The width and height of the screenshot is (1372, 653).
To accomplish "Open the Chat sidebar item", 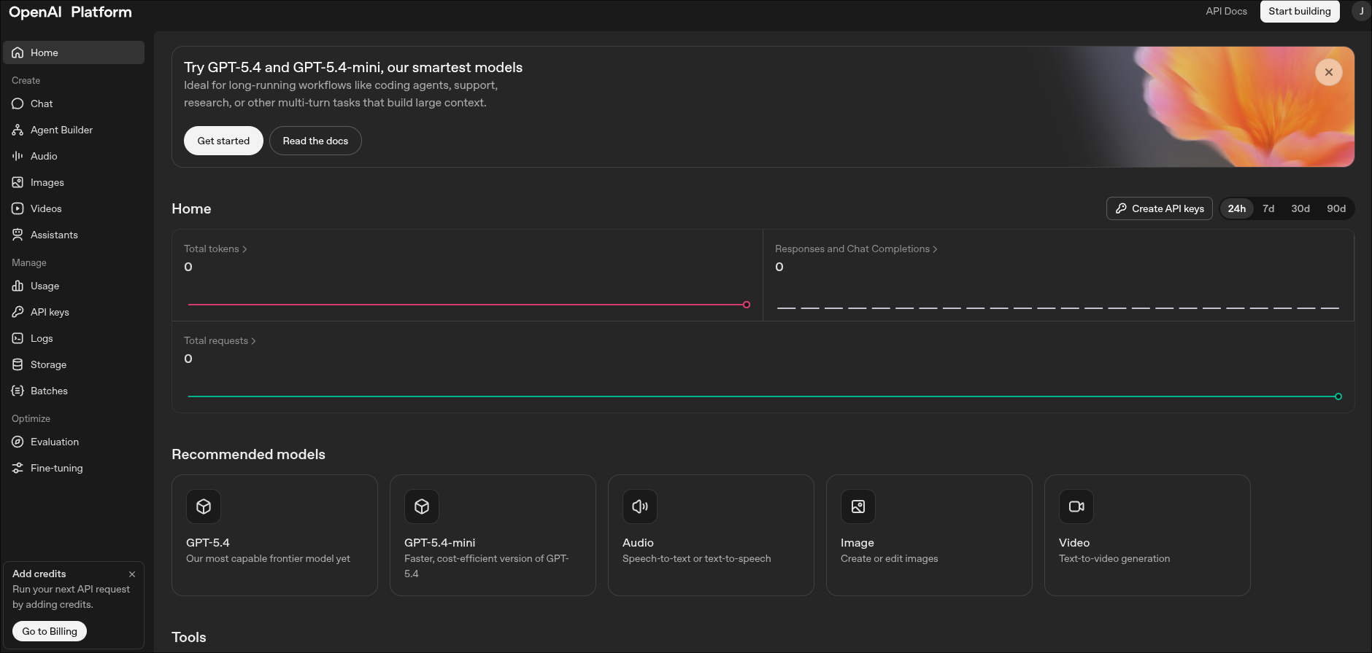I will point(74,103).
